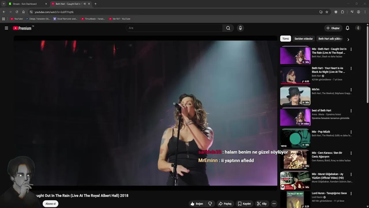This screenshot has height=208, width=369.
Task: Open account avatar menu on YouTube
Action: click(x=358, y=28)
